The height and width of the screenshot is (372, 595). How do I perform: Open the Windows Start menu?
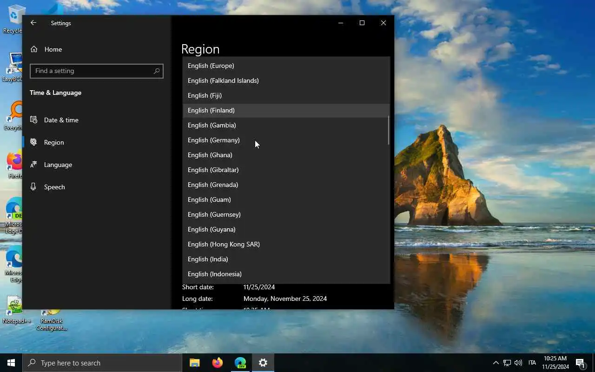[11, 363]
